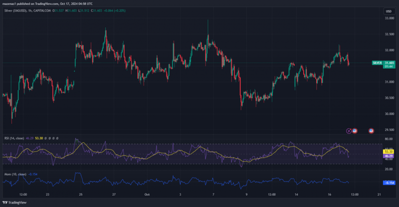Select the Silver (XAGUSD) symbol title

[15, 10]
